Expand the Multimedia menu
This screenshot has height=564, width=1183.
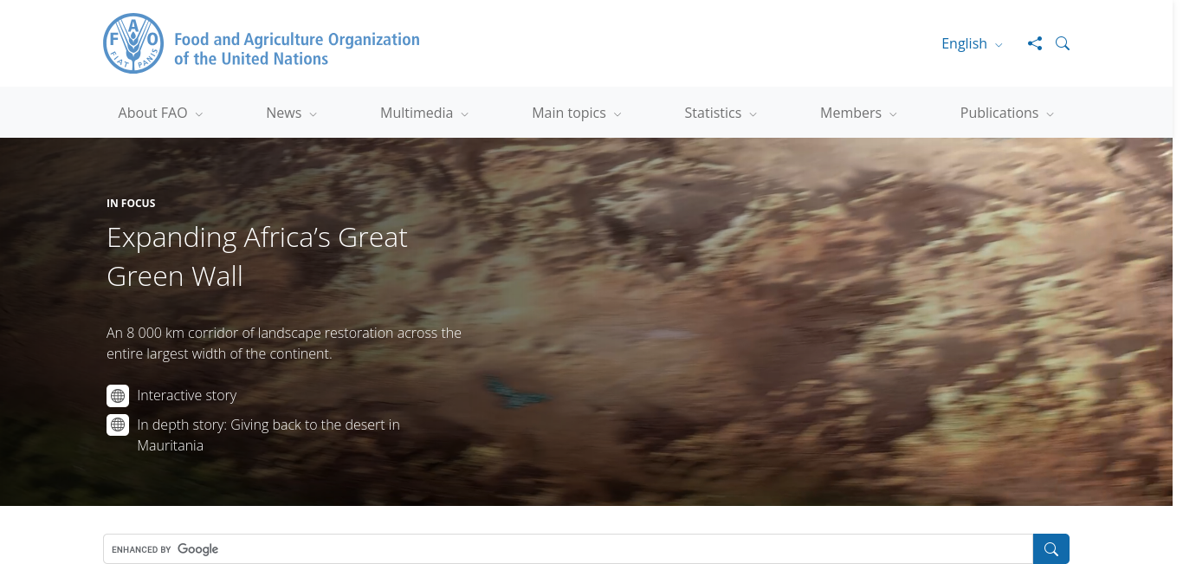coord(424,113)
